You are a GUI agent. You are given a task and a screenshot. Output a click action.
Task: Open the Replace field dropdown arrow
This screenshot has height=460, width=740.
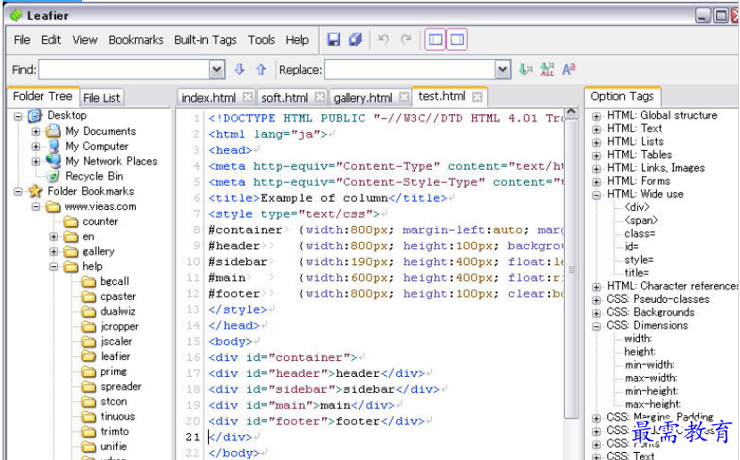point(503,70)
